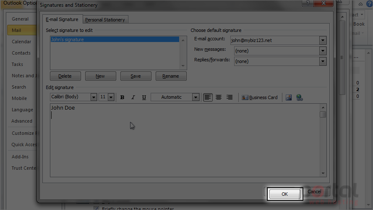Open the font size dropdown showing 11

pos(111,97)
